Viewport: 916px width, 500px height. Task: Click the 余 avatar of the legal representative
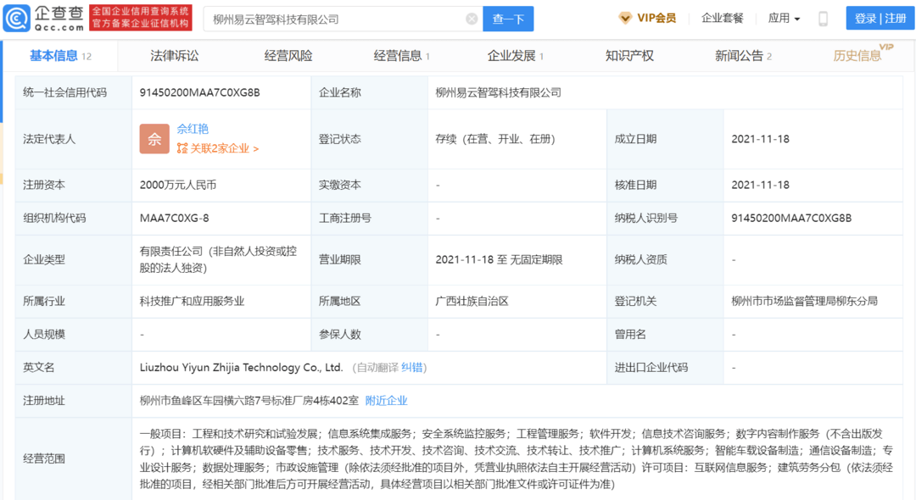coord(154,139)
